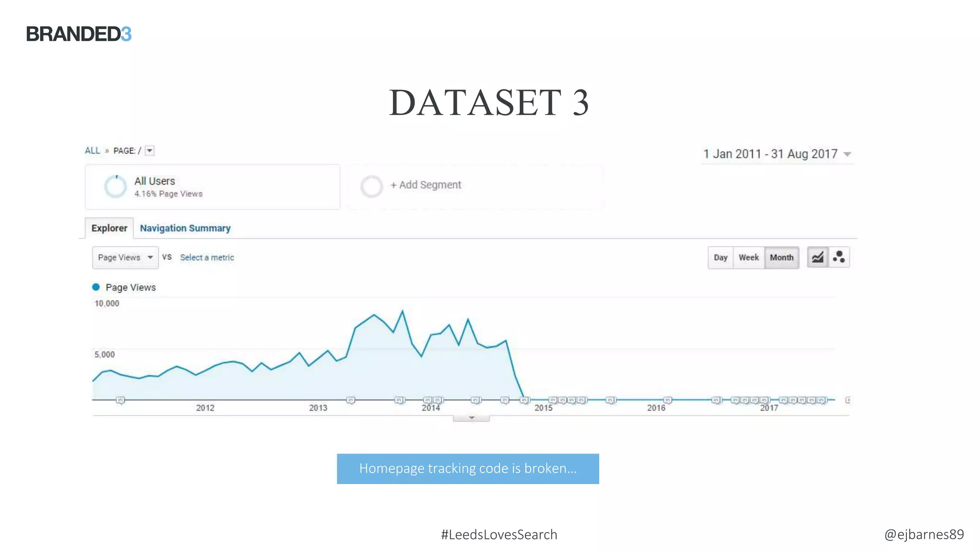Select the Explorer tab

pos(109,228)
